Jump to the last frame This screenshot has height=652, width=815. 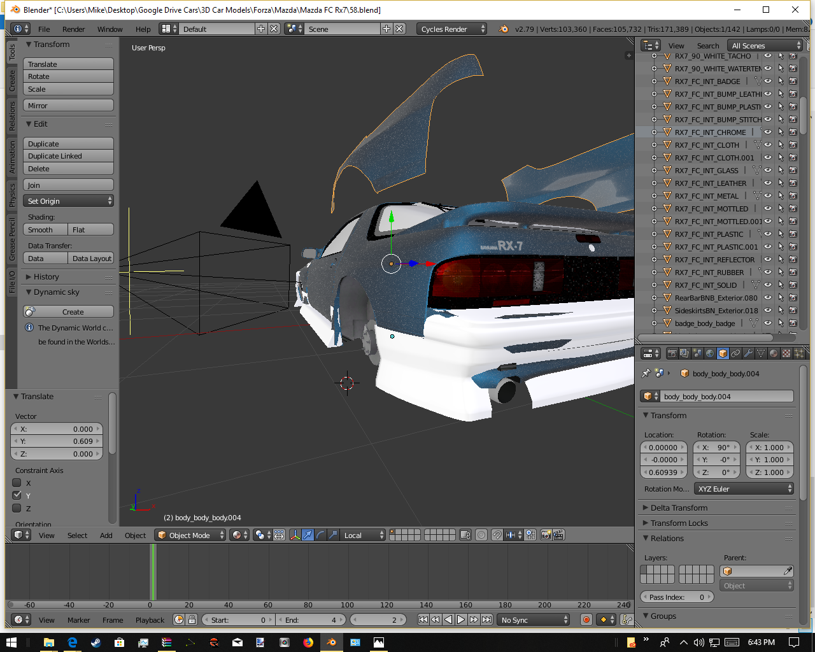[x=486, y=620]
